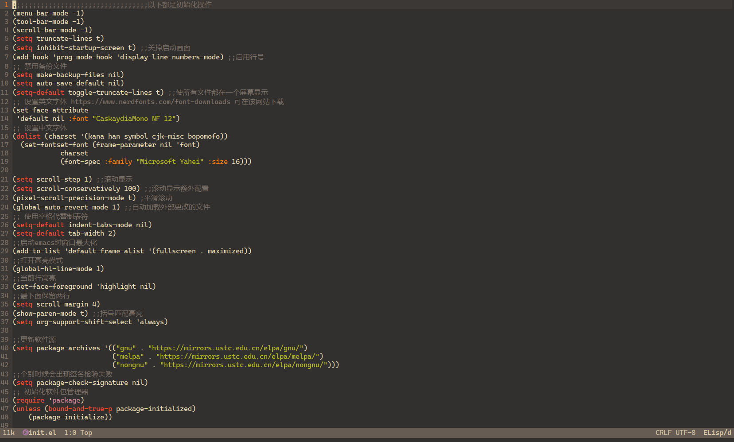This screenshot has width=734, height=442.
Task: Click the 11k file size indicator
Action: (x=9, y=433)
